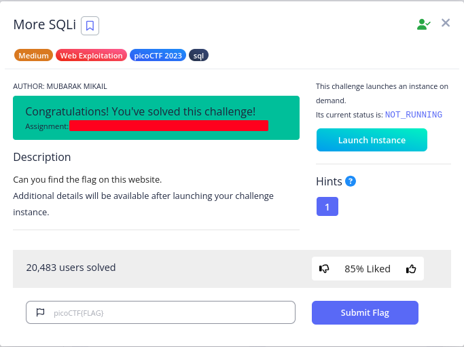Viewport: 464px width, 347px height.
Task: Bookmark the More SQLi challenge
Action: coord(90,26)
